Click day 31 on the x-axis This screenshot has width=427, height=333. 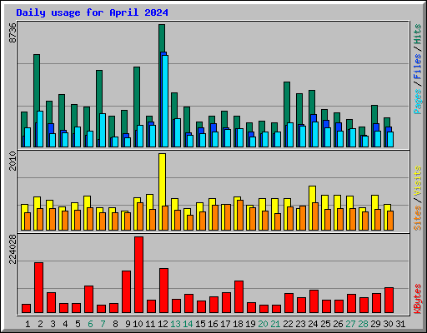click(400, 324)
